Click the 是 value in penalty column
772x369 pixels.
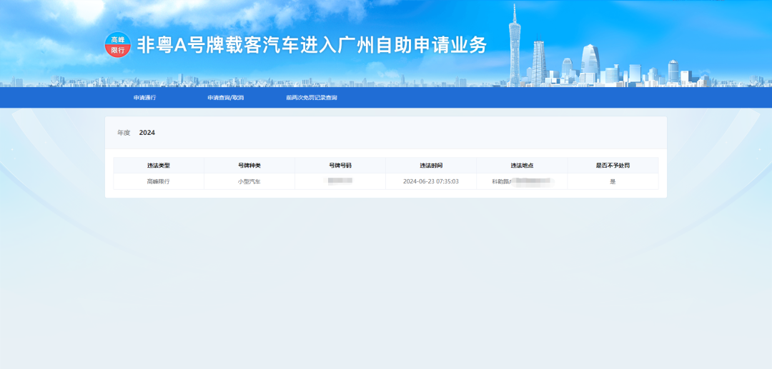(613, 182)
